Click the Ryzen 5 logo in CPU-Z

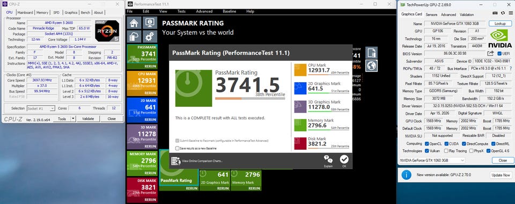(x=107, y=31)
